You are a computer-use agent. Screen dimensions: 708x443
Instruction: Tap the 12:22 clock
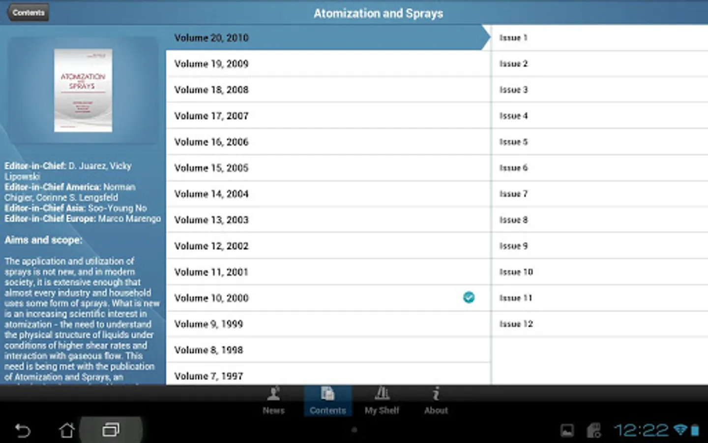coord(641,431)
